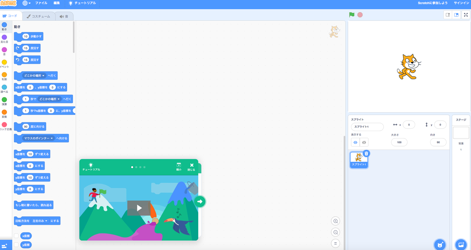The image size is (471, 250).
Task: Choose a new sprite with cat button
Action: pyautogui.click(x=440, y=244)
